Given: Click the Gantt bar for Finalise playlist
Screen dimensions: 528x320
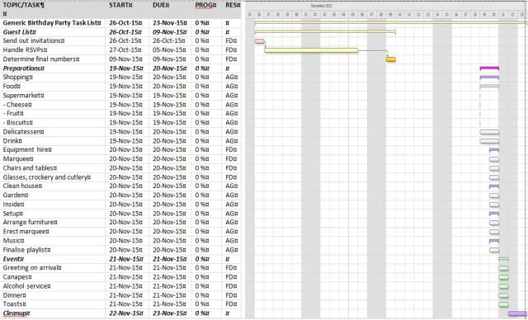Looking at the screenshot, I should tap(494, 250).
